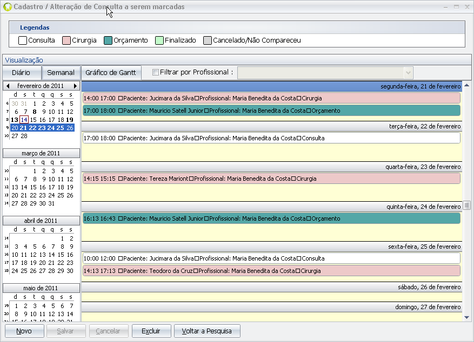
Task: Enable the Filtrar por Profissional checkbox
Action: point(156,72)
